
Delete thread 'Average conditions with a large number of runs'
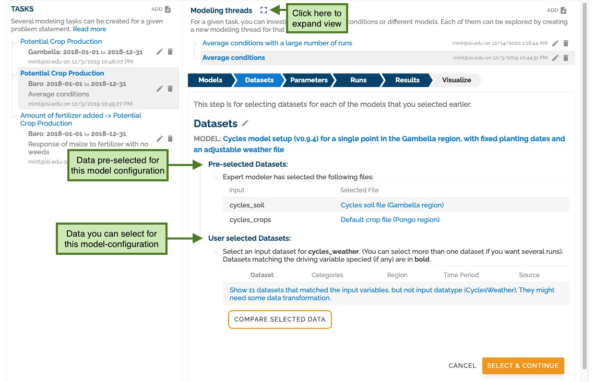tap(566, 43)
